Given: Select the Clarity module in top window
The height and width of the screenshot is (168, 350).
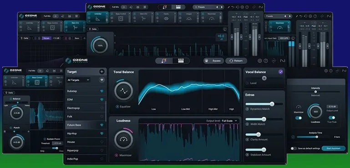Looking at the screenshot, I should click(166, 17).
